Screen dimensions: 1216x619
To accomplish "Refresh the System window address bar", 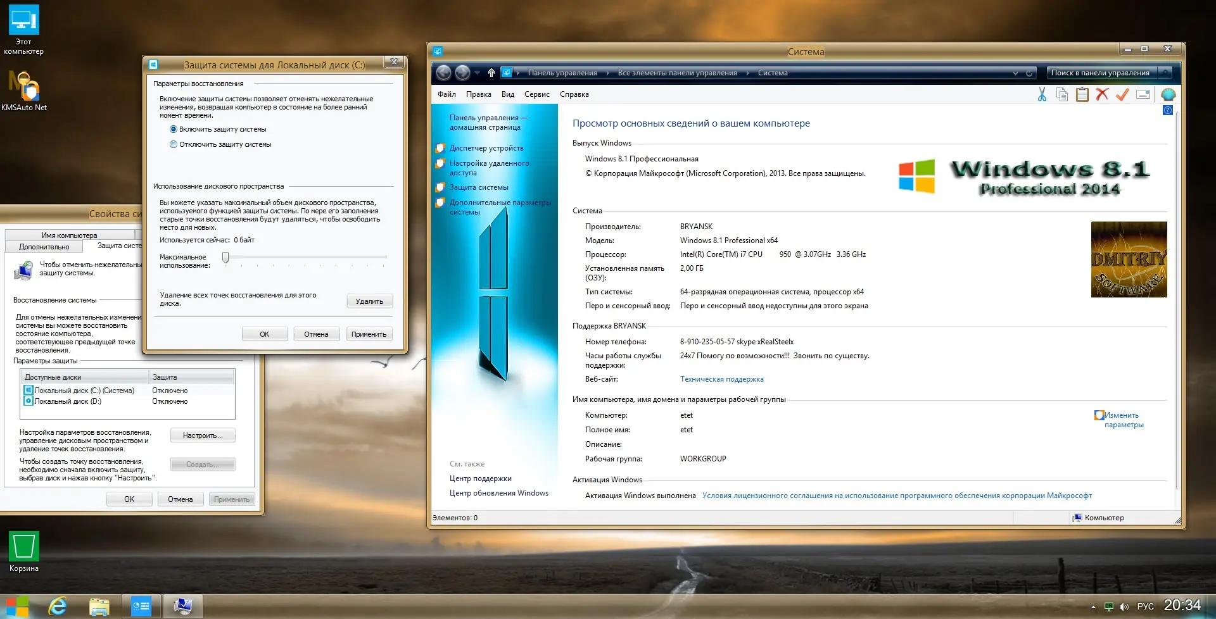I will (x=1029, y=73).
